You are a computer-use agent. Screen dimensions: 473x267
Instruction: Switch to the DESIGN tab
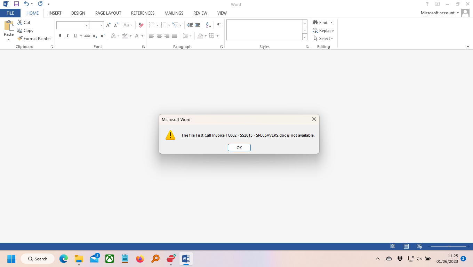pyautogui.click(x=78, y=13)
